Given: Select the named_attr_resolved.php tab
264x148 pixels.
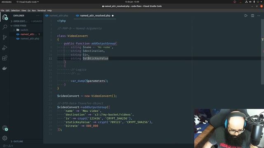Looking at the screenshot, I should coord(95,16).
